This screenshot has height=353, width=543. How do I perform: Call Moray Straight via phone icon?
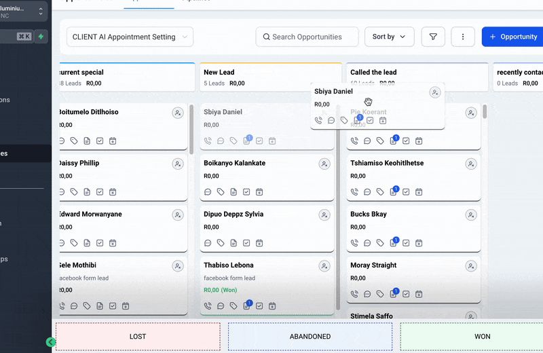click(x=354, y=294)
